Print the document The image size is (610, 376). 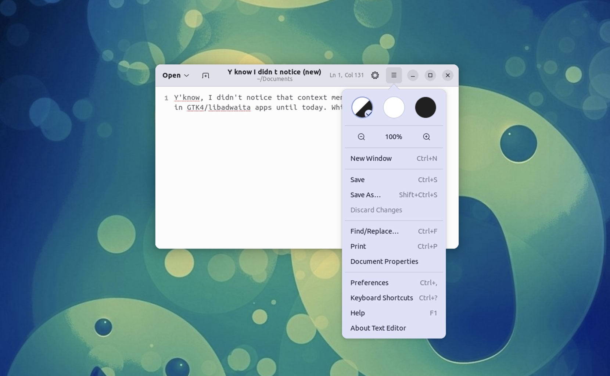358,246
